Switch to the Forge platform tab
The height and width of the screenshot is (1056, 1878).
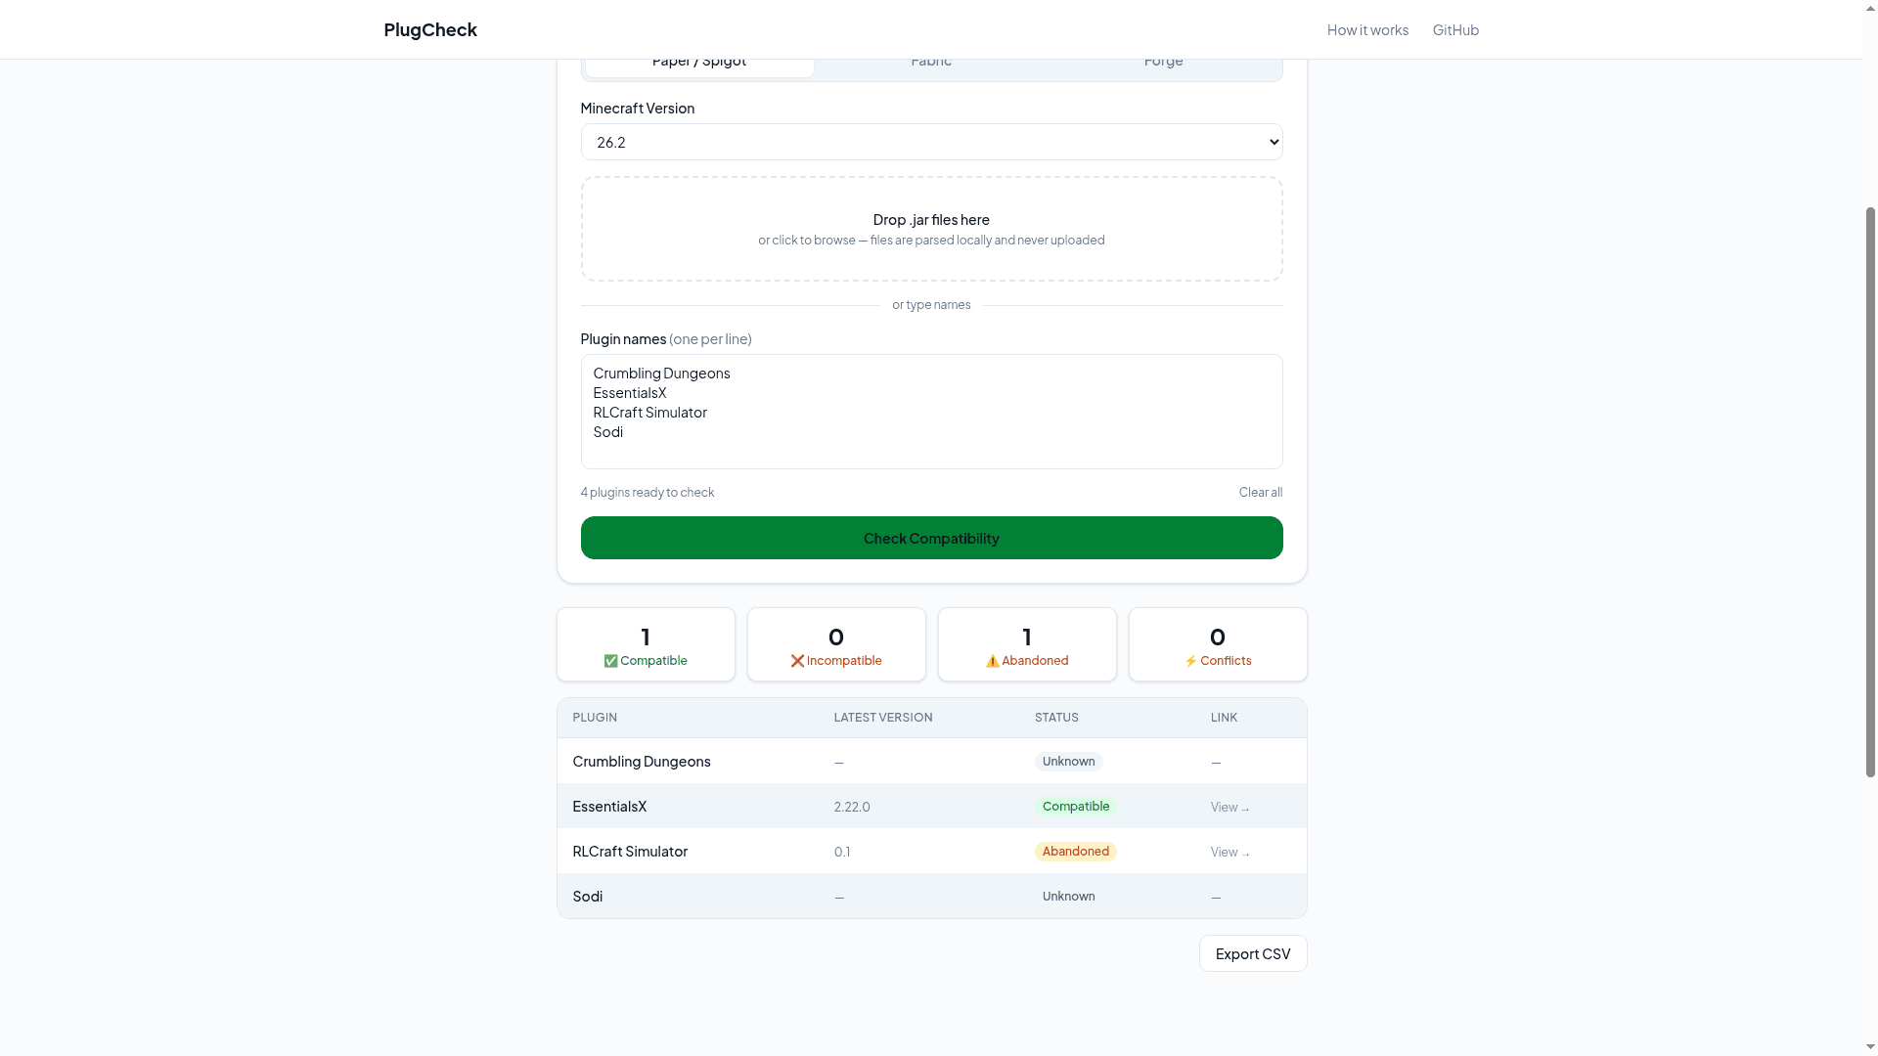pos(1163,66)
